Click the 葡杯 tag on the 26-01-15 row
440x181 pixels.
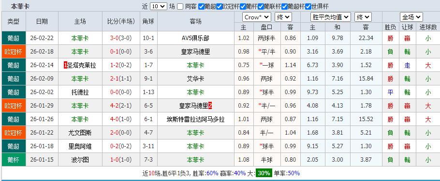pyautogui.click(x=14, y=160)
